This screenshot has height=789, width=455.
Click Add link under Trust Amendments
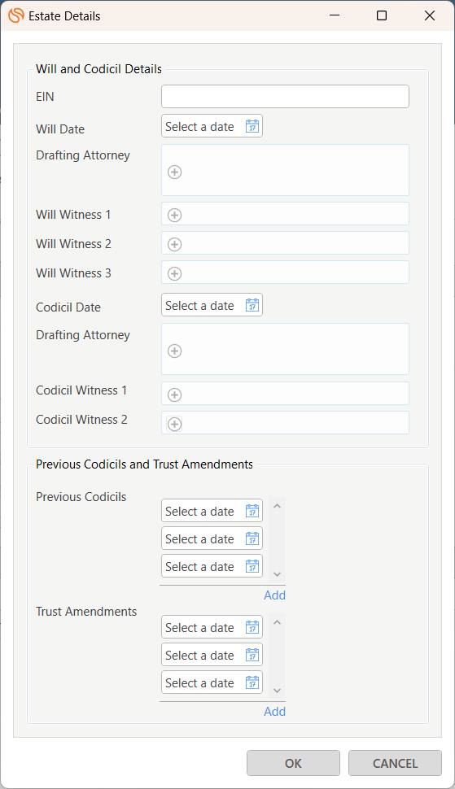click(275, 712)
